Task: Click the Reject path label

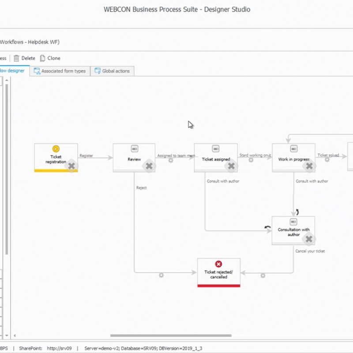Action: coord(141,188)
